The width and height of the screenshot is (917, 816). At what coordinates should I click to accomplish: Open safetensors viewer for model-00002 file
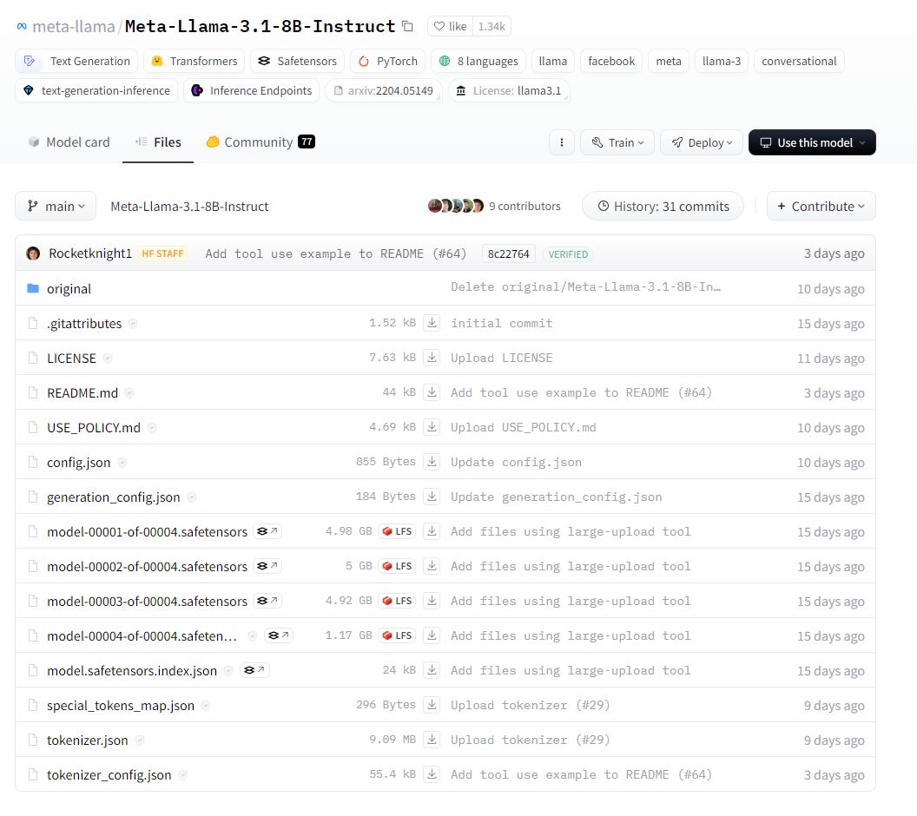pos(267,566)
